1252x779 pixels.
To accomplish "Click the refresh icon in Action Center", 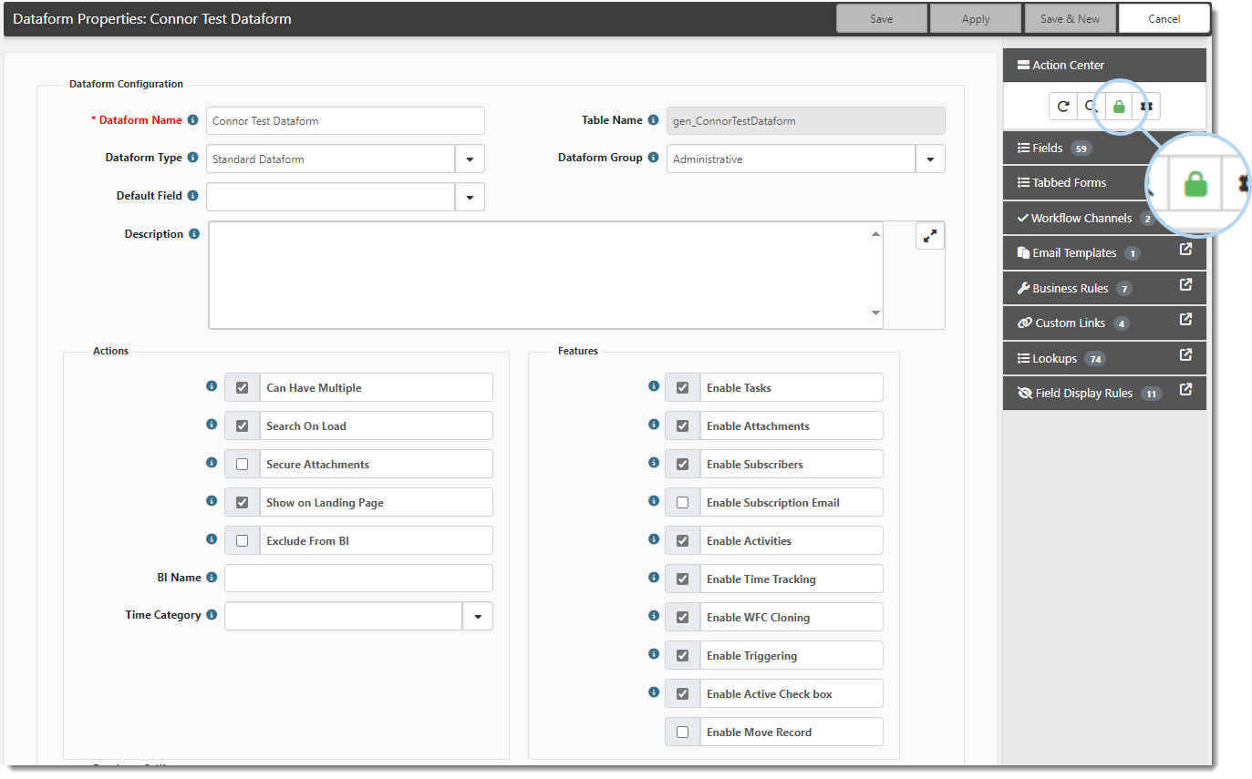I will 1063,107.
